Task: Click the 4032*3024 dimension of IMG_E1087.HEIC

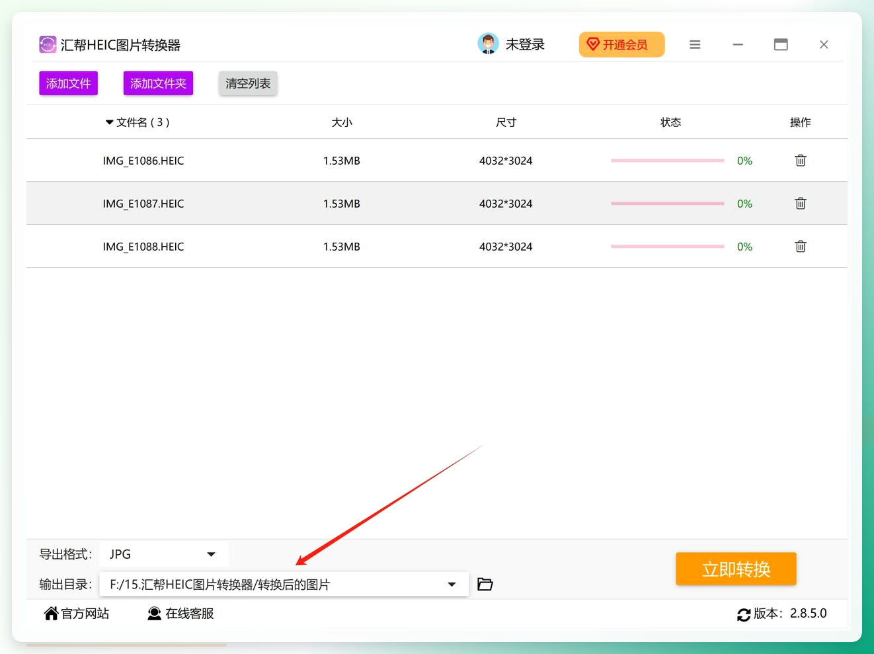Action: tap(506, 204)
